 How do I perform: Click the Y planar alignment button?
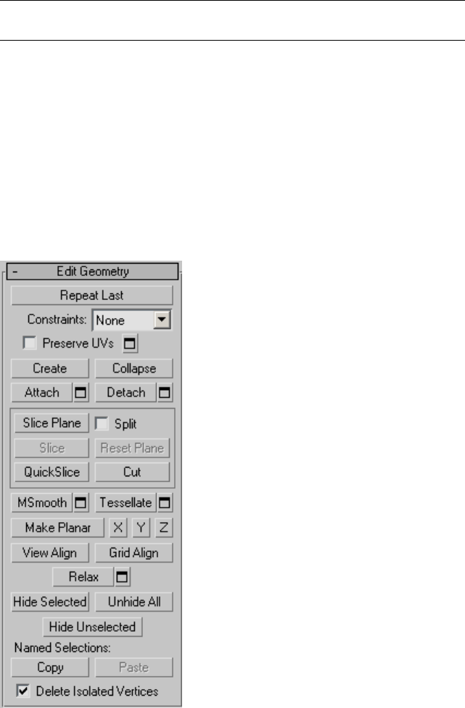pos(141,527)
